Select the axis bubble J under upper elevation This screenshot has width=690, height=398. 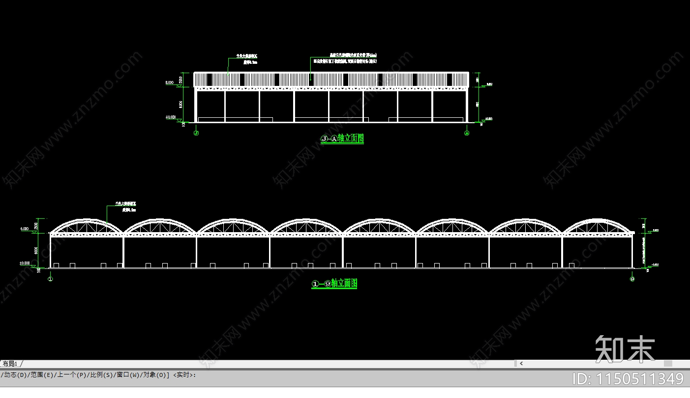(x=196, y=133)
